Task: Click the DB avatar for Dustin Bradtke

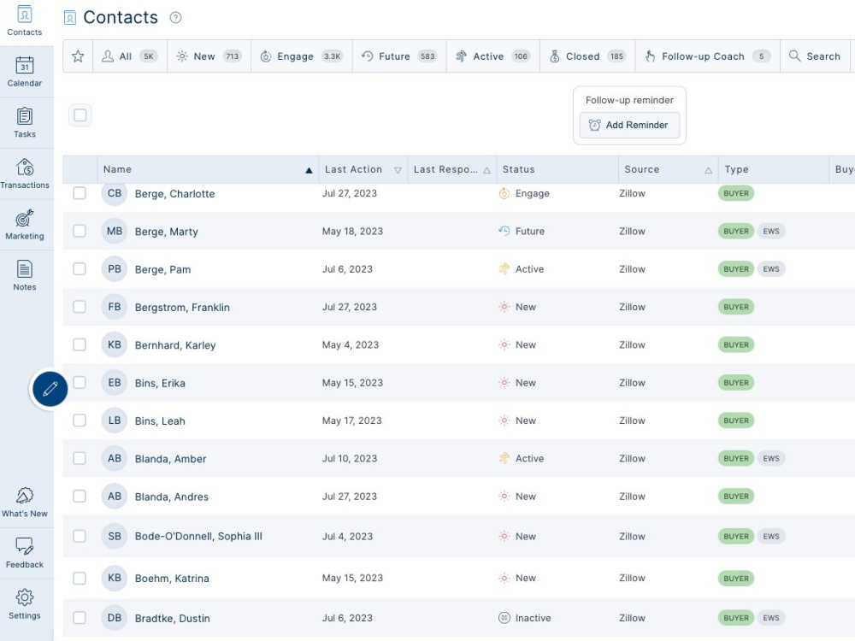Action: [115, 618]
